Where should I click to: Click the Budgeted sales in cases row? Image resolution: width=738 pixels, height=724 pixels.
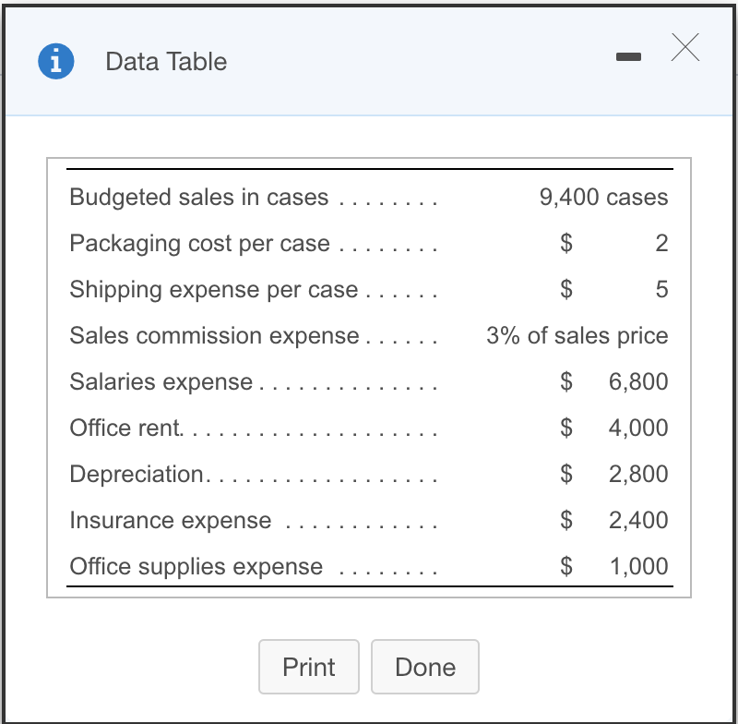click(370, 197)
